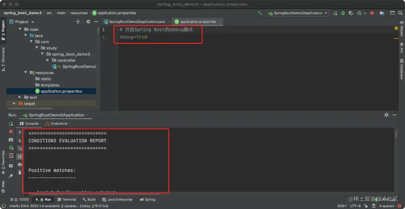This screenshot has height=209, width=405.
Task: Expand the controller package
Action: tap(48, 60)
